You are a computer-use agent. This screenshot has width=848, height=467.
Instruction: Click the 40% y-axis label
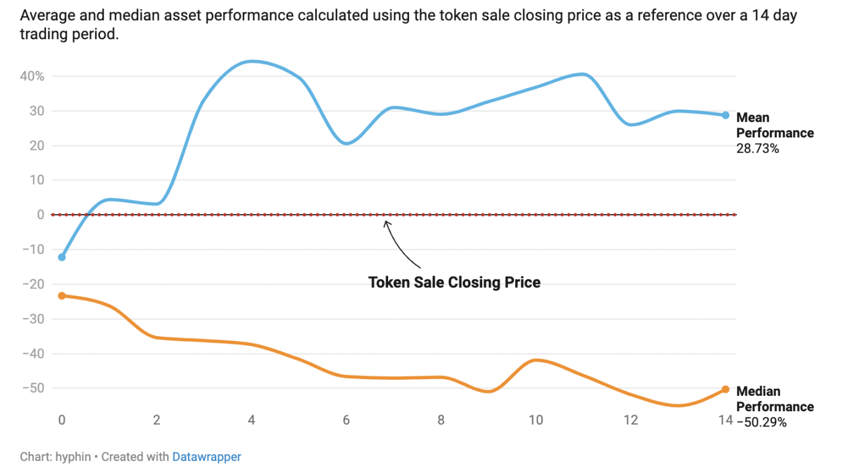(32, 77)
